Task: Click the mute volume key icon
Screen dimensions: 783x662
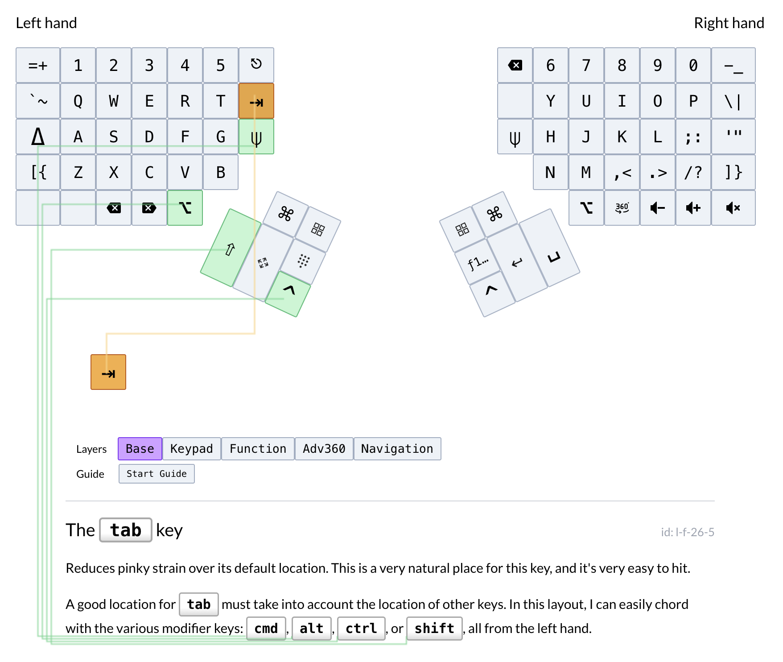Action: point(733,208)
